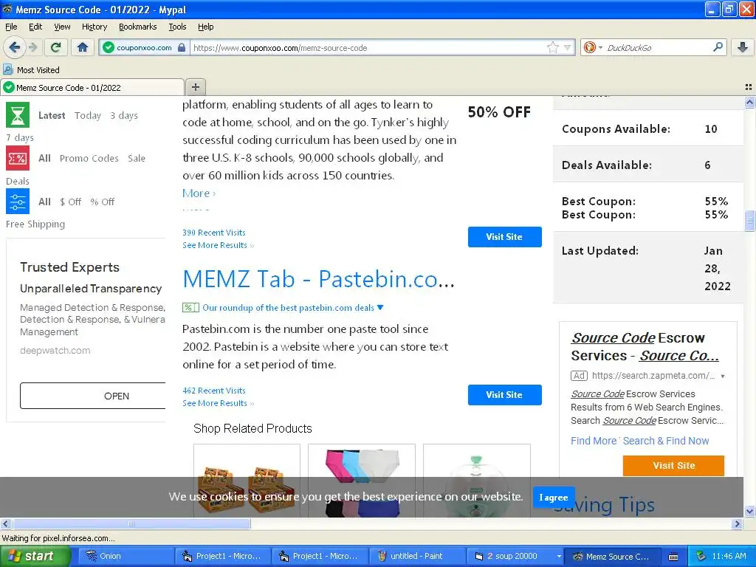Go back with the browser back arrow

[14, 47]
